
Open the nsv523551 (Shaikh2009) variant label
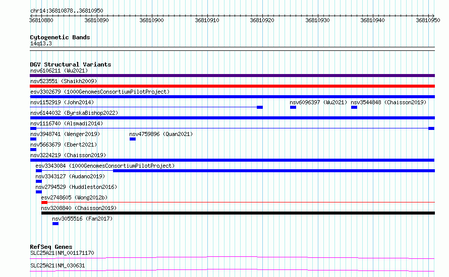coord(64,81)
